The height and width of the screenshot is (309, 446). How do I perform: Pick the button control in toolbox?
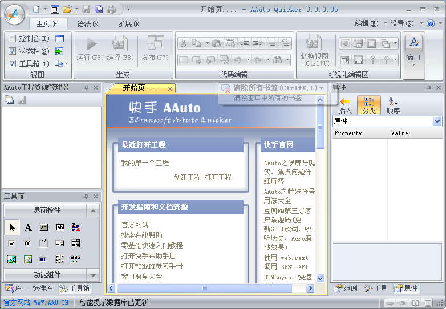pyautogui.click(x=44, y=227)
